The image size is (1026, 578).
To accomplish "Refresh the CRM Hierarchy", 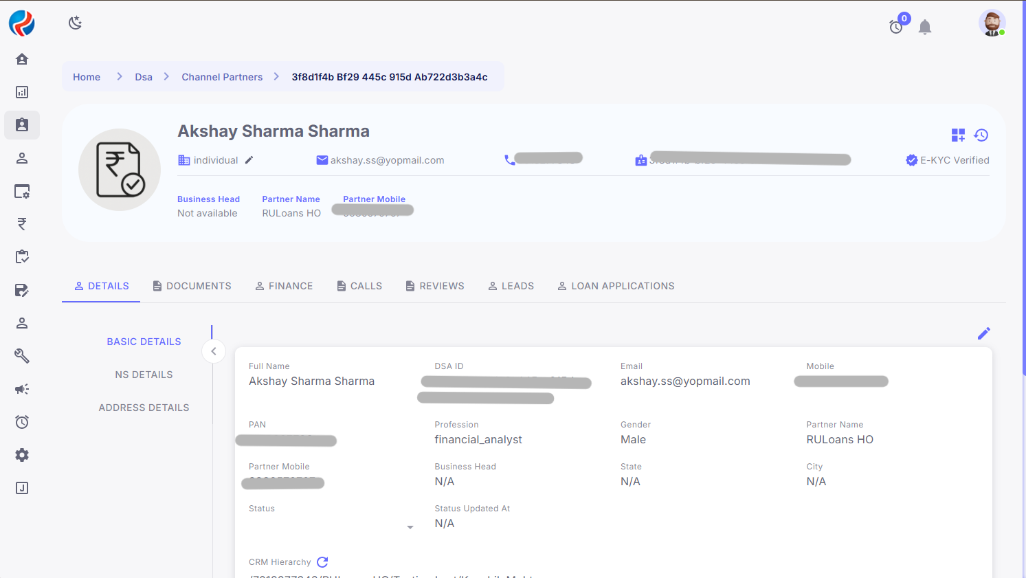I will pyautogui.click(x=322, y=562).
